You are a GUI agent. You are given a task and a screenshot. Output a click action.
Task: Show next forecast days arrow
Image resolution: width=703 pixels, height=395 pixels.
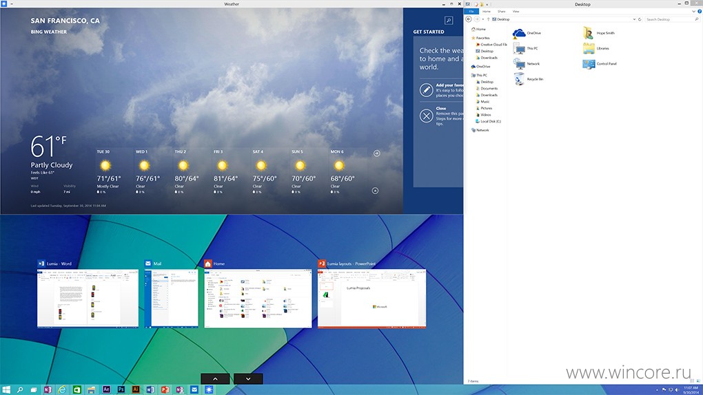[376, 153]
